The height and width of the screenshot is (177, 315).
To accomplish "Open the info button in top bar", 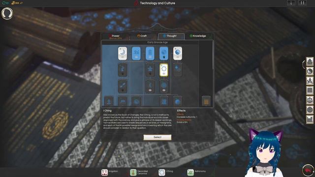I will [291, 3].
